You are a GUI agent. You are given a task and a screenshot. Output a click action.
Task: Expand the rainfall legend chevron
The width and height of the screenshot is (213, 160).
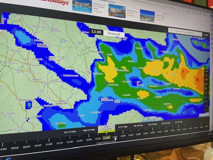click(206, 110)
